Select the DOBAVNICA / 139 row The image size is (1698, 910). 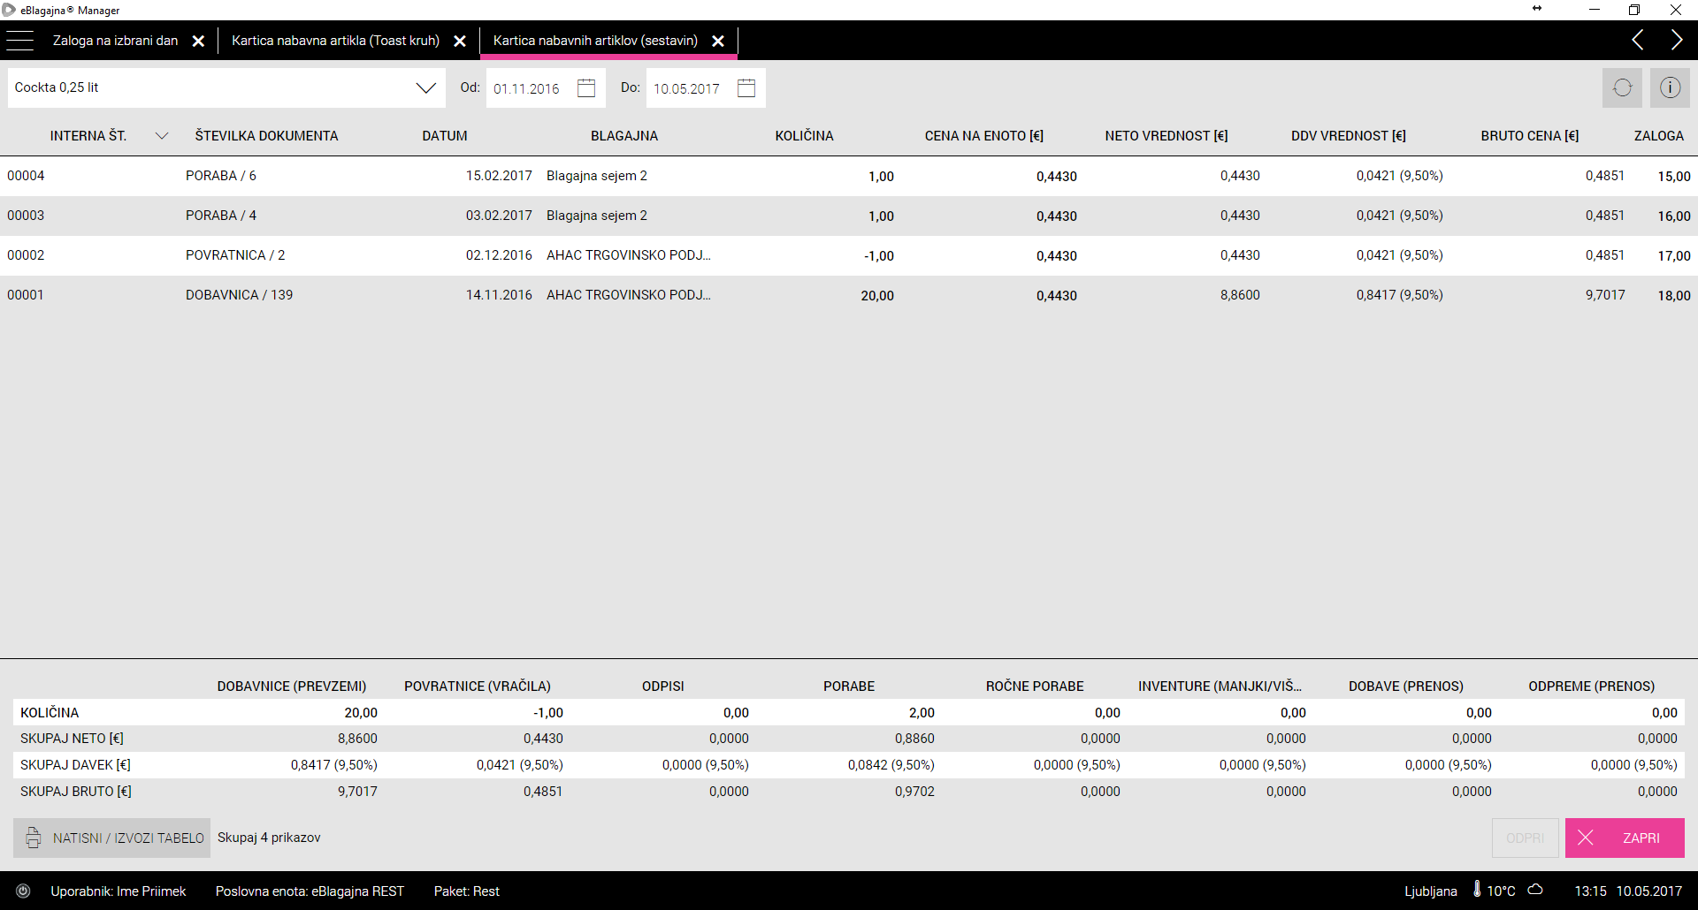[x=239, y=295]
